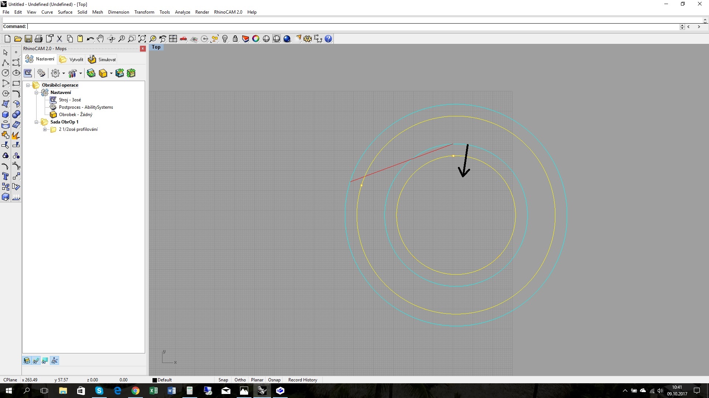The height and width of the screenshot is (398, 709).
Task: Click into the Command input line
Action: point(332,27)
